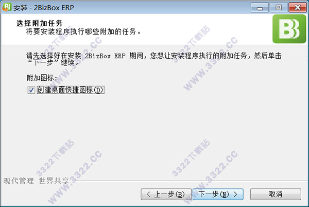
Task: Click the 现代管理 世界共享 footer slogan
Action: (x=36, y=181)
